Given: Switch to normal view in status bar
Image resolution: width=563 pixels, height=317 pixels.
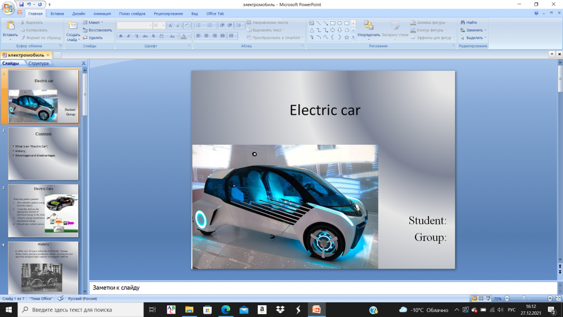Looking at the screenshot, I should 474,298.
